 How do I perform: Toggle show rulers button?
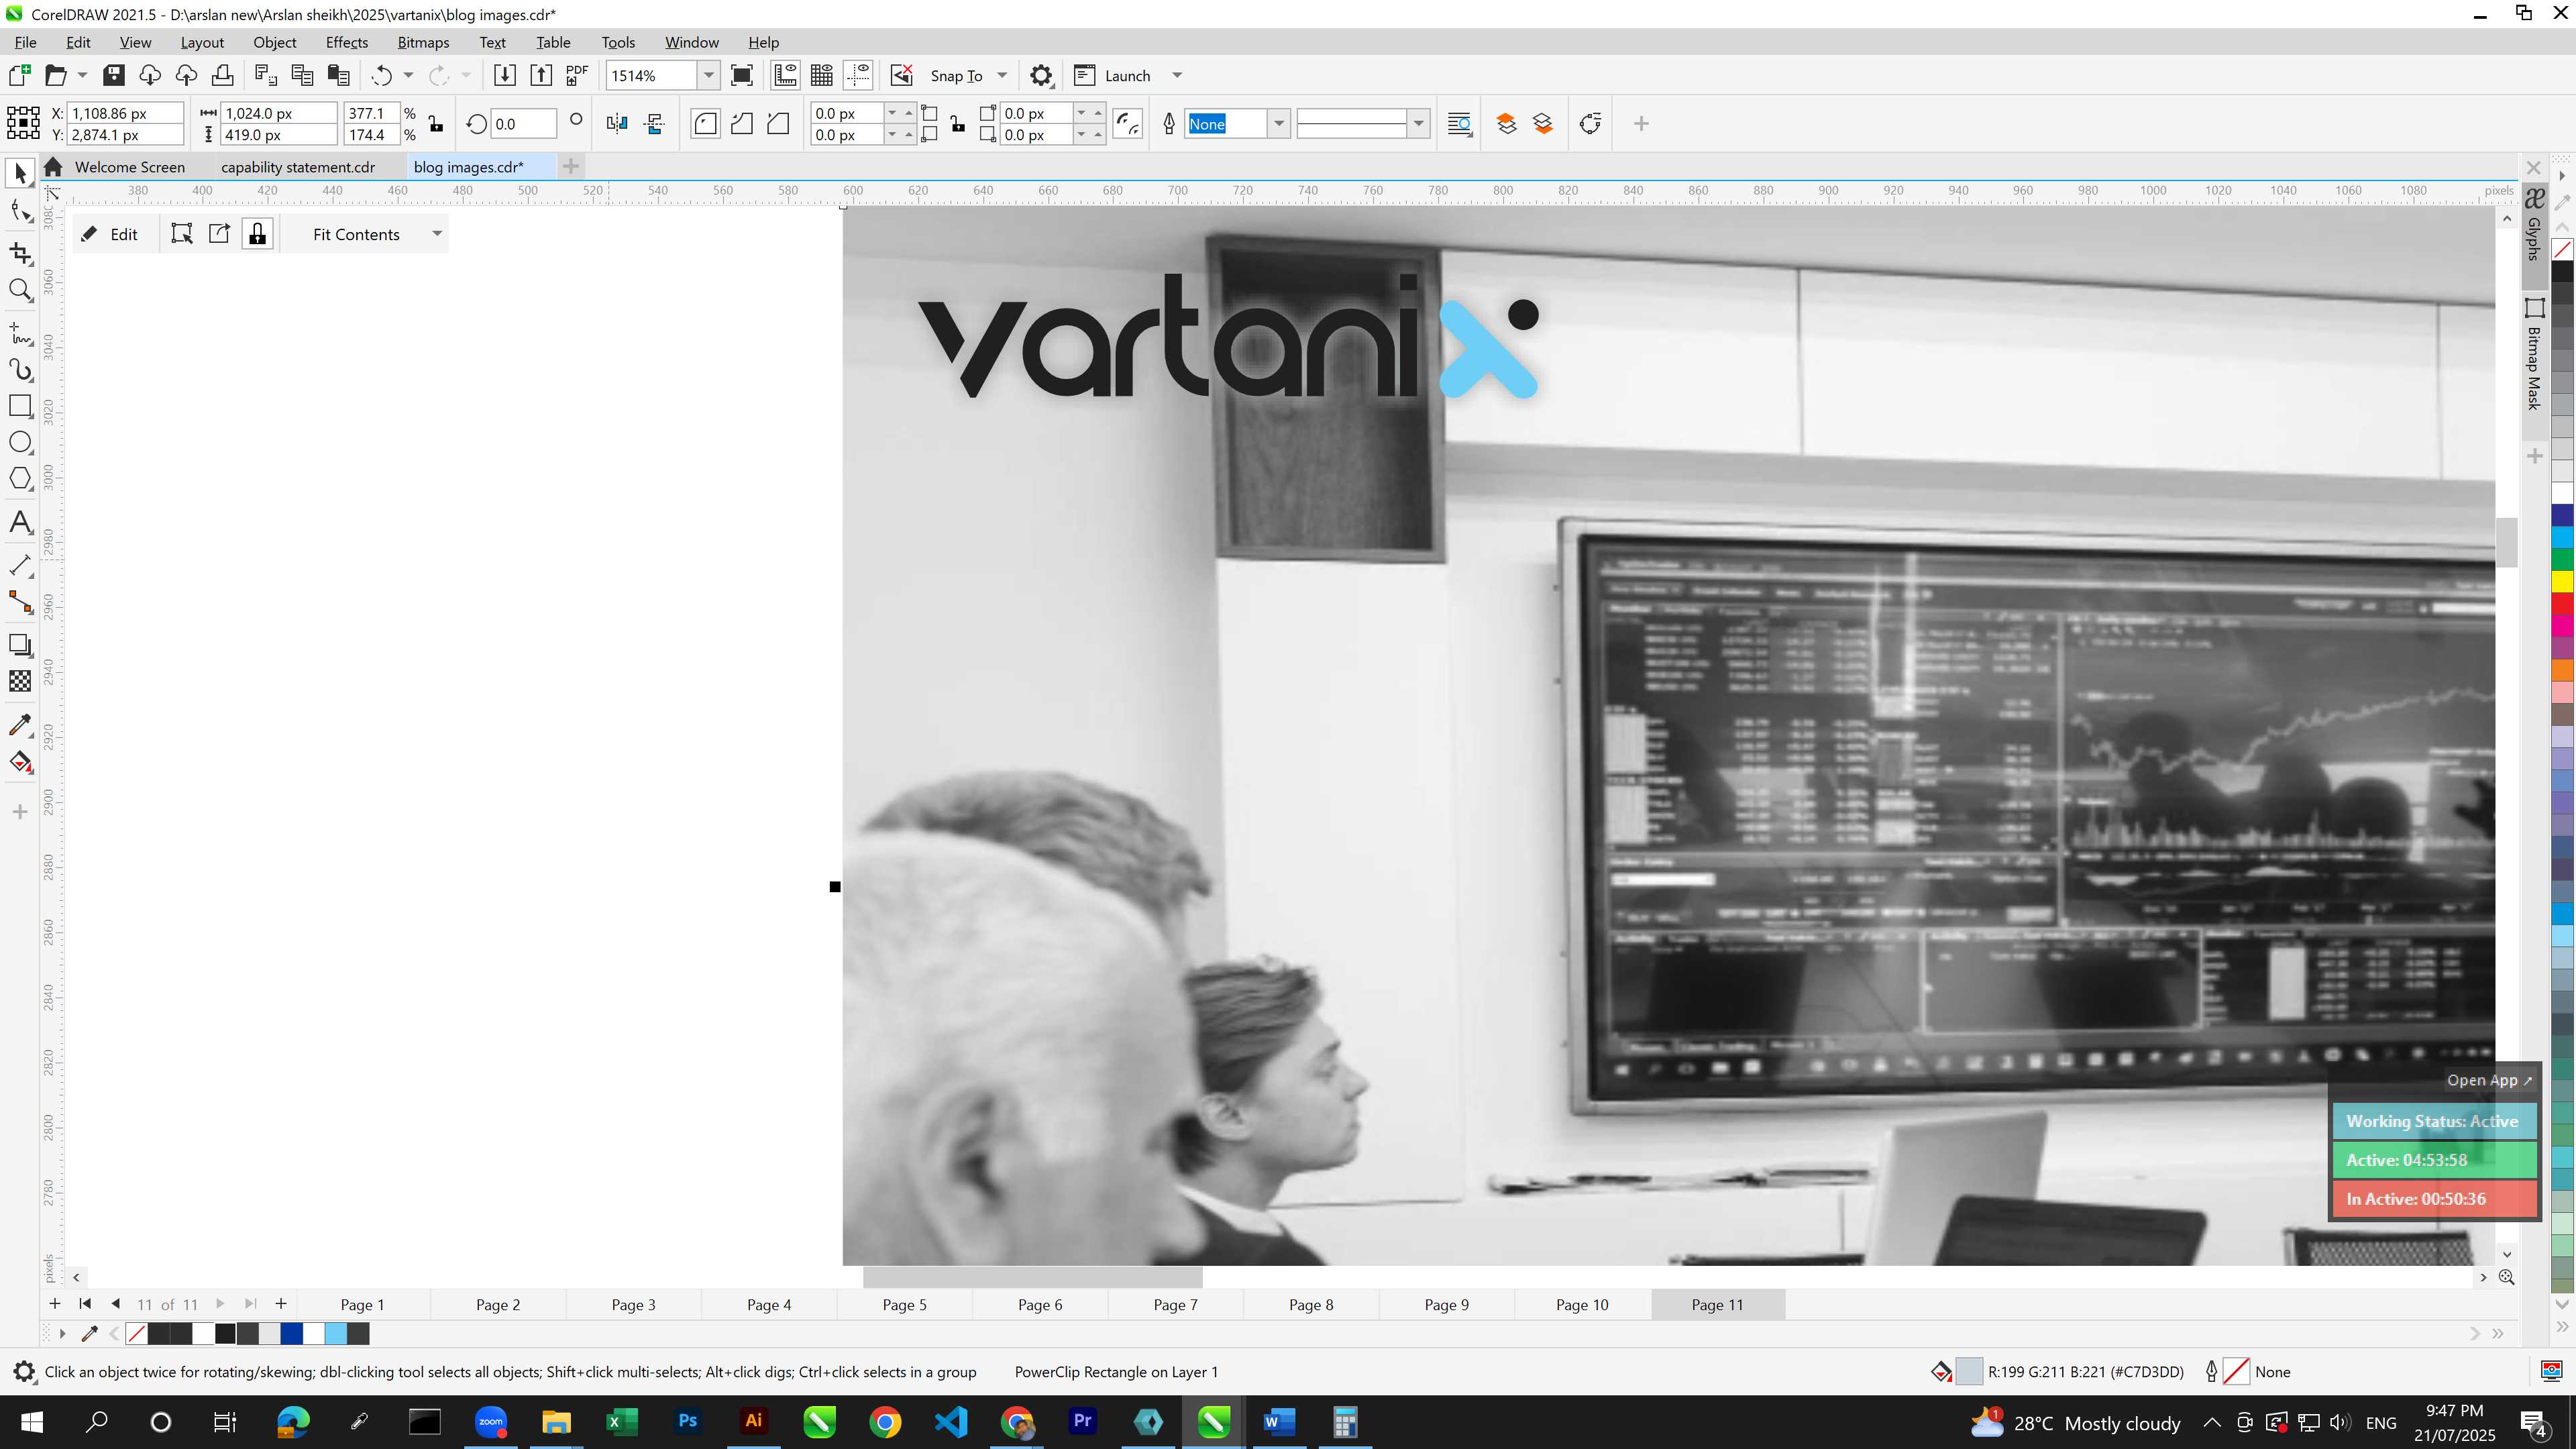[786, 76]
